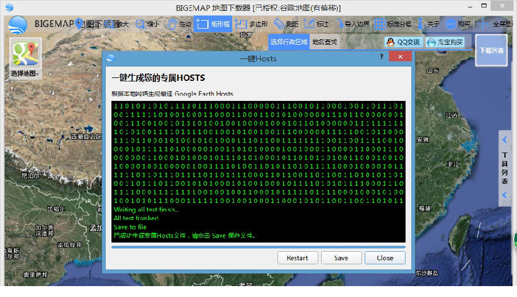The image size is (517, 297).
Task: Select the 缩小 zoom-out tool
Action: click(148, 24)
